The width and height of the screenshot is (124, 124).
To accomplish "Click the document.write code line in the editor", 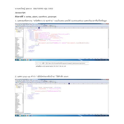I will [x=64, y=43].
